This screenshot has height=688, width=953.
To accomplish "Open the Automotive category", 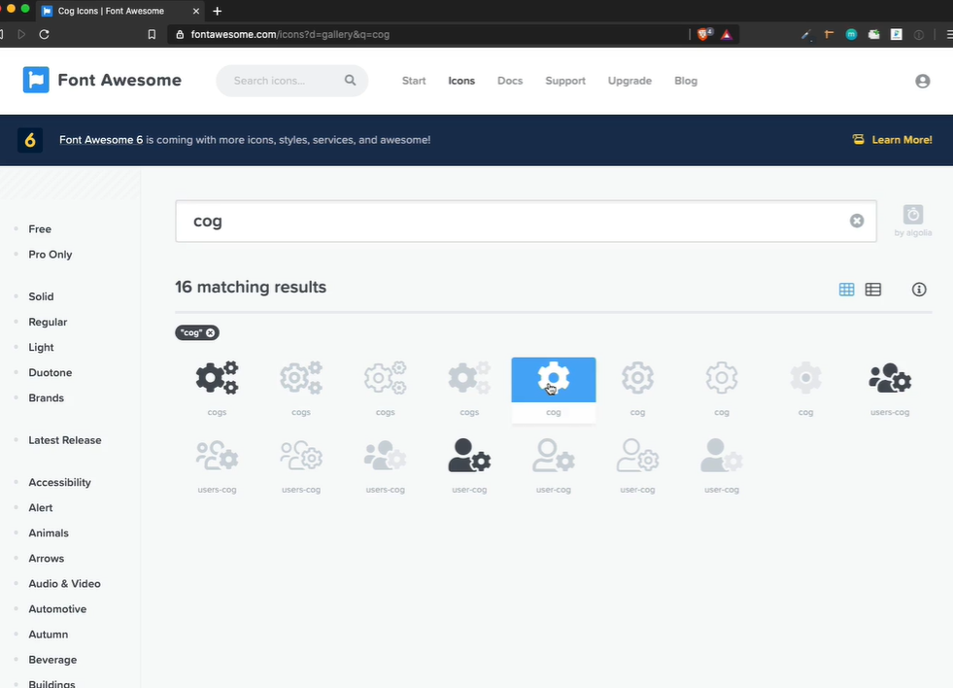I will click(57, 609).
